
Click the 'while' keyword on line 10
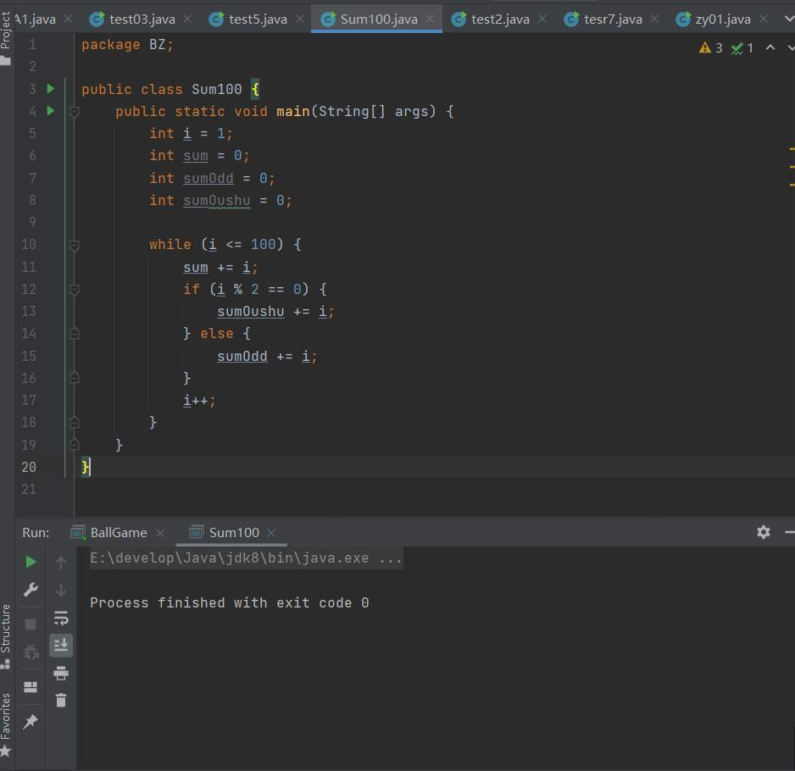170,244
